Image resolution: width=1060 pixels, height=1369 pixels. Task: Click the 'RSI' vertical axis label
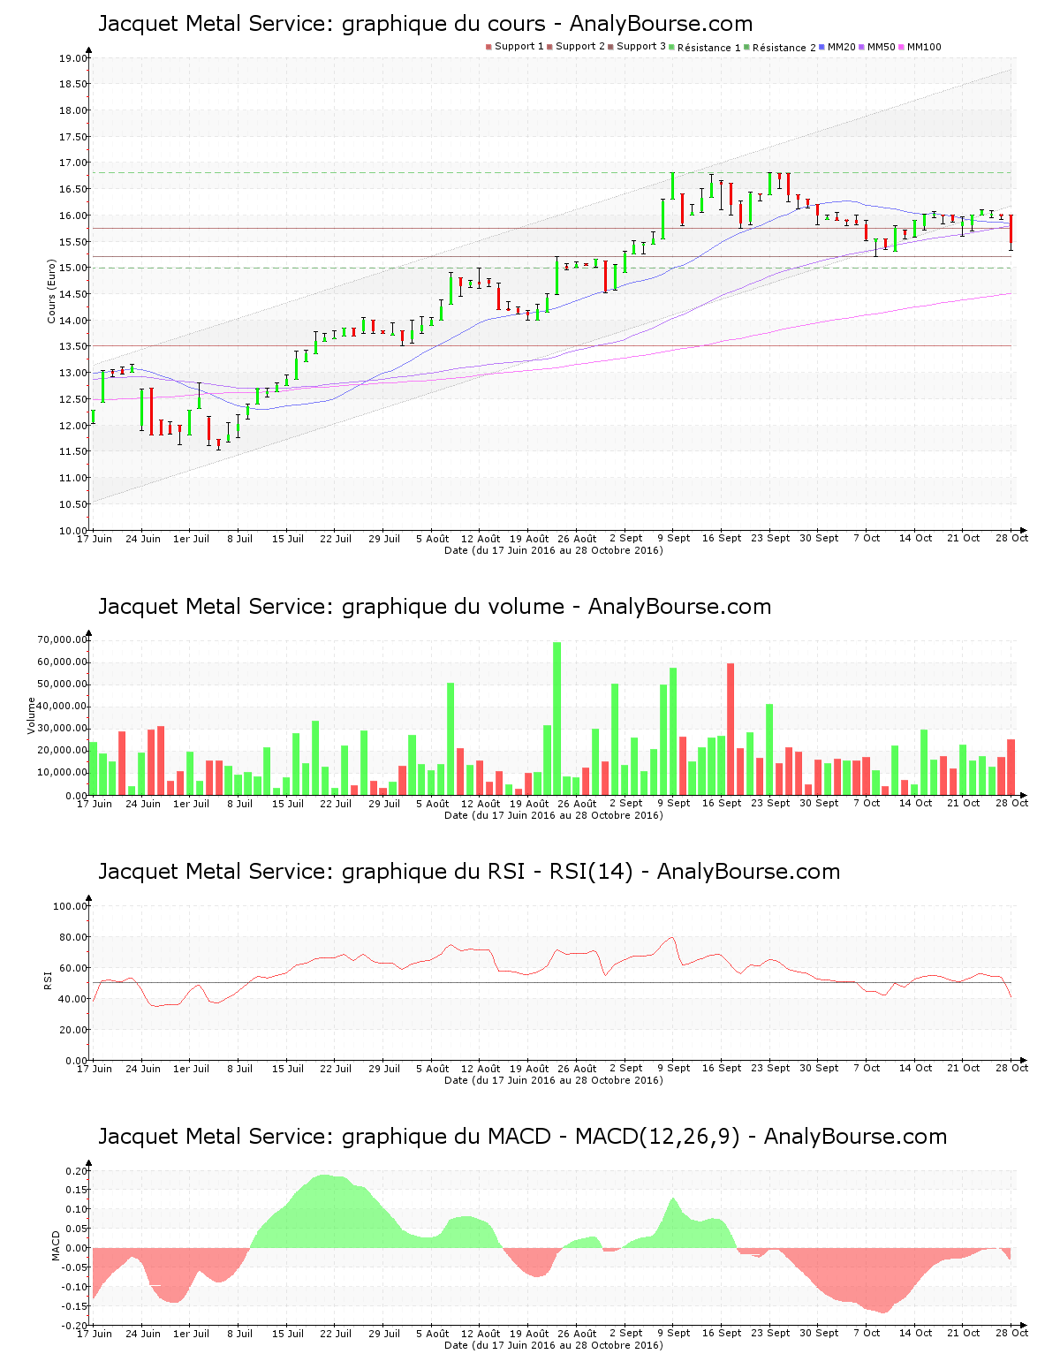click(49, 980)
